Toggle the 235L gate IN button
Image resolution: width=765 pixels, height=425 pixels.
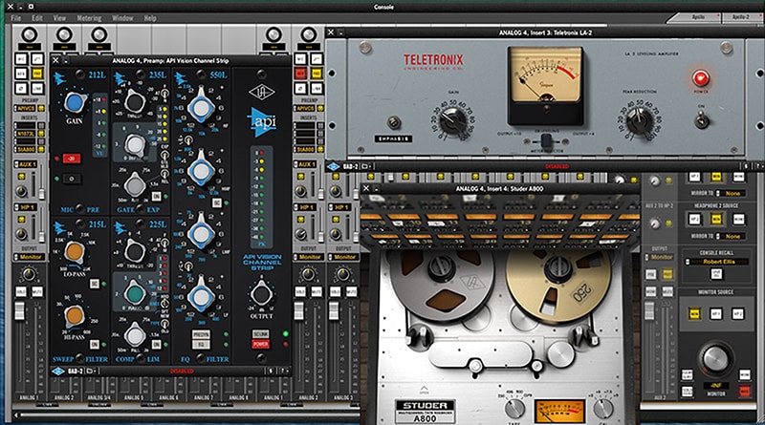click(156, 196)
